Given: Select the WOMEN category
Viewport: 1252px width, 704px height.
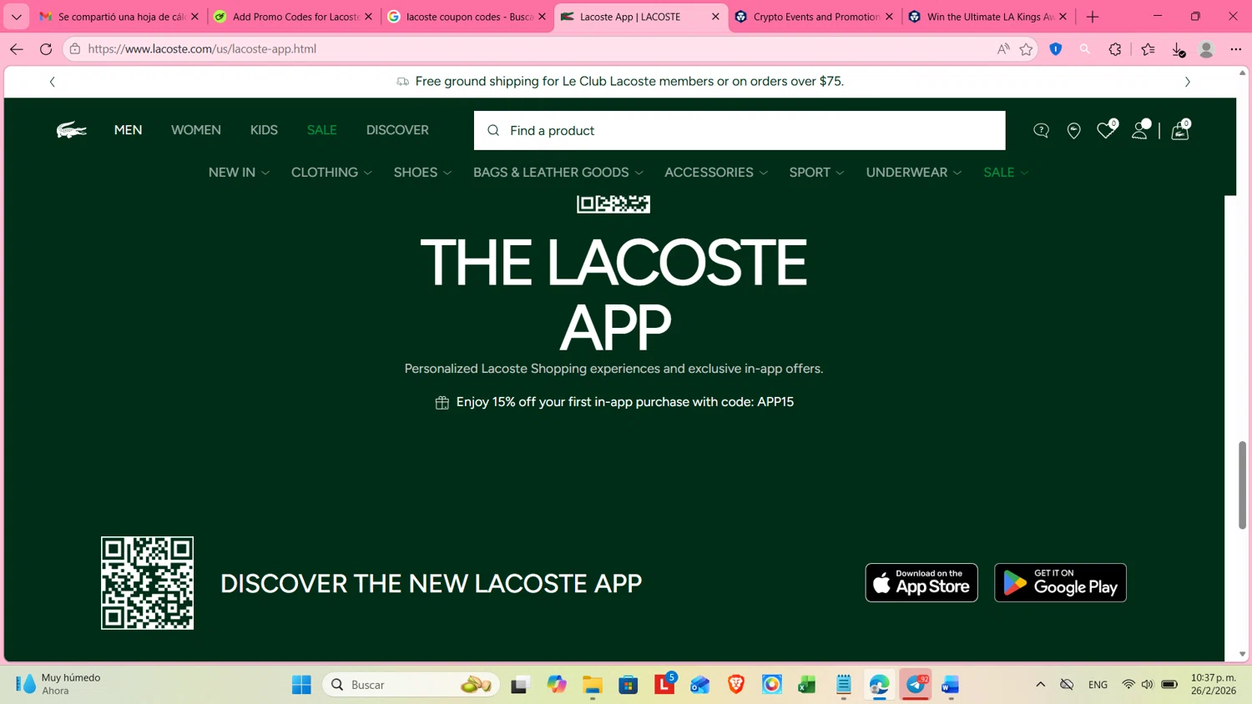Looking at the screenshot, I should 196,130.
